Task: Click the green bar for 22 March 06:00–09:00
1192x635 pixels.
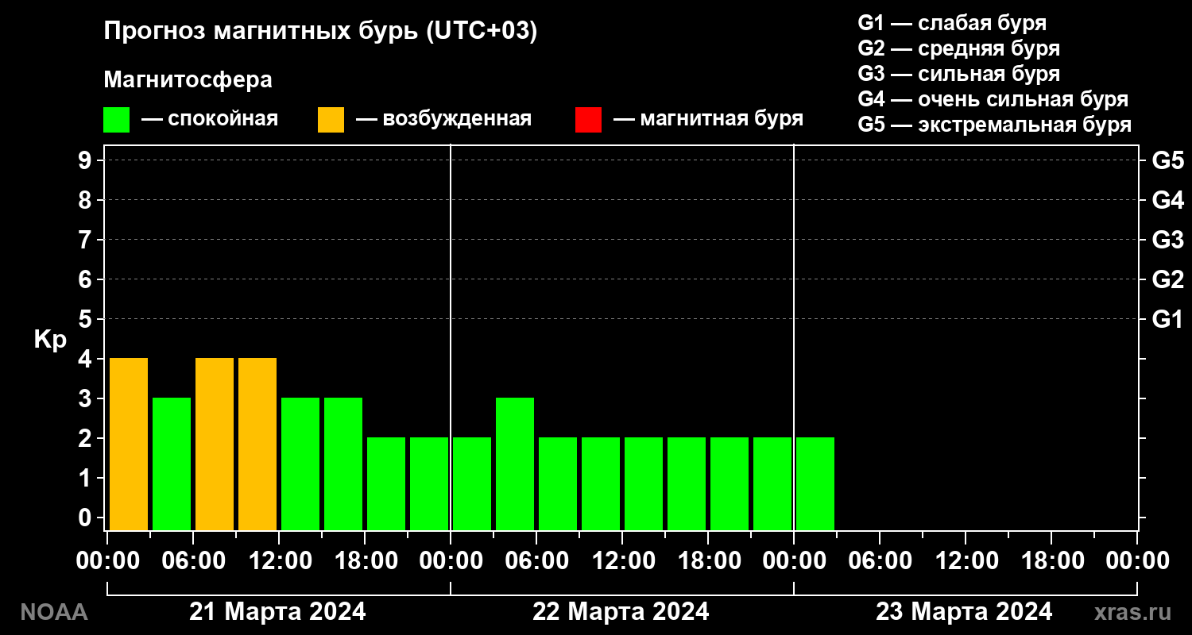Action: (558, 483)
